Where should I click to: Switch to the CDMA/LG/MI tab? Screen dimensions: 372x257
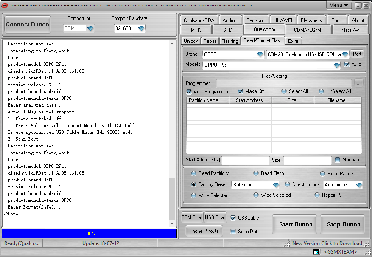point(308,30)
